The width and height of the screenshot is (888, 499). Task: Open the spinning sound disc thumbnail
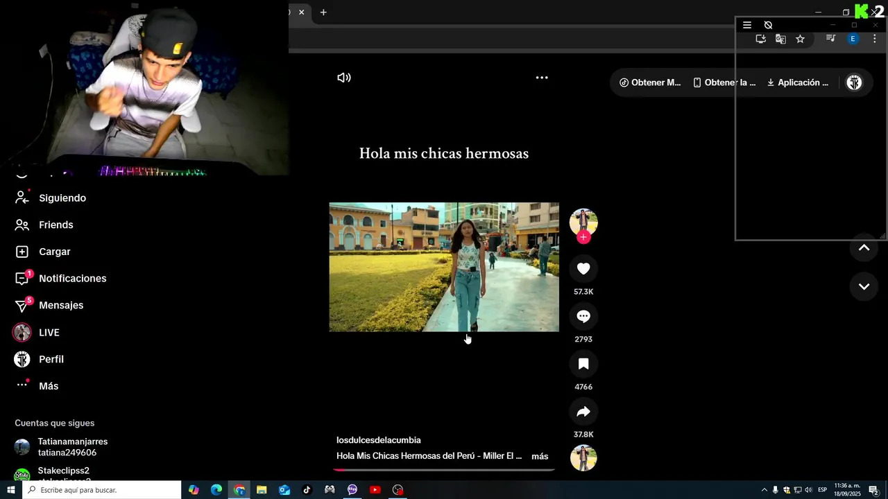pos(583,458)
